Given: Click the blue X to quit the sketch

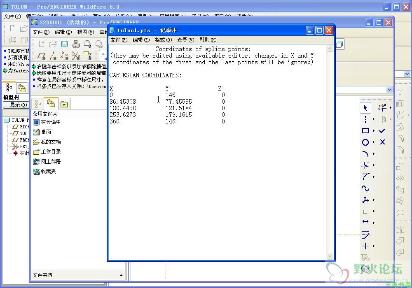Looking at the screenshot, I should [x=382, y=142].
